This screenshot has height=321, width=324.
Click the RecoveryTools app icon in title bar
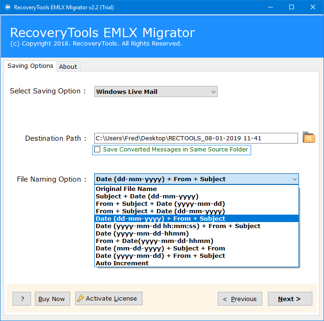point(7,7)
